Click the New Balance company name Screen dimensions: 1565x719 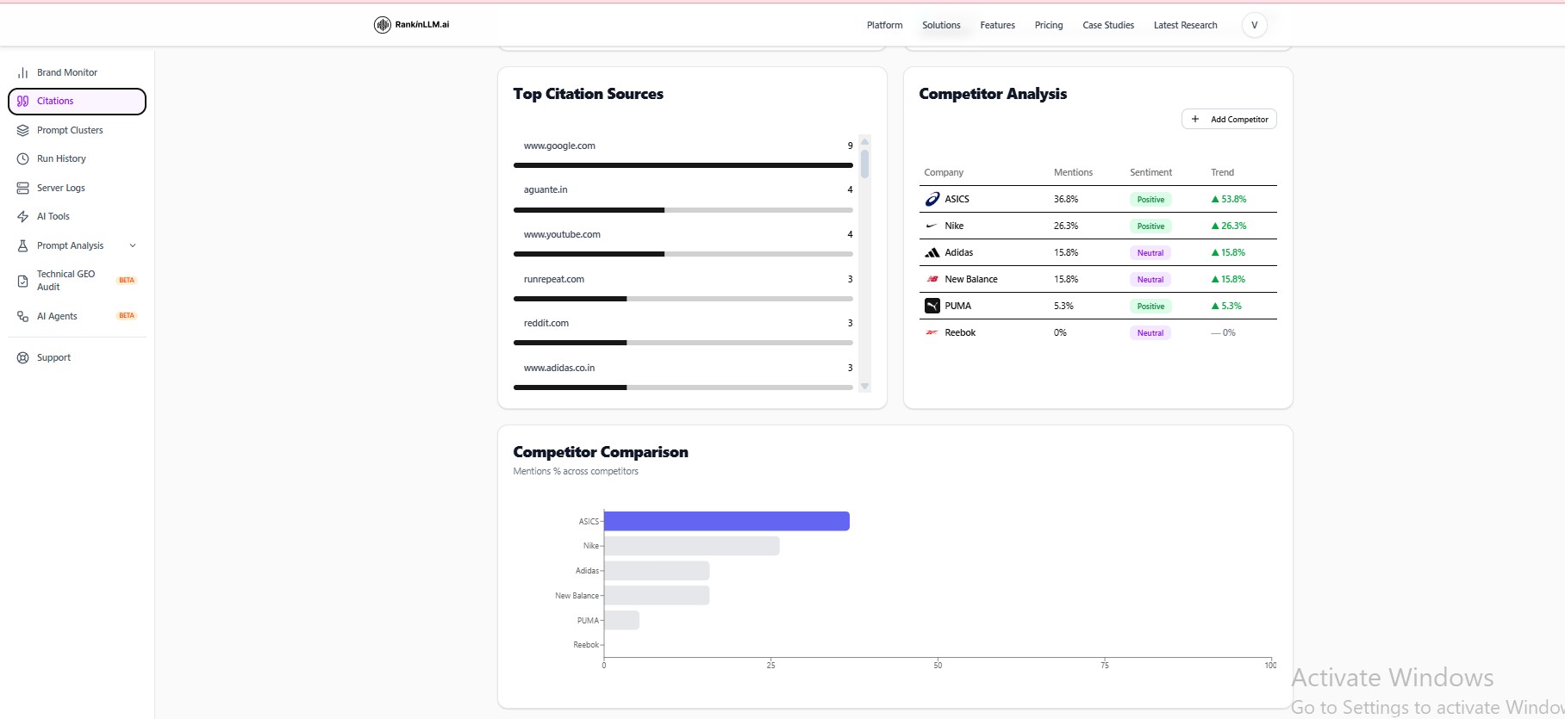971,280
